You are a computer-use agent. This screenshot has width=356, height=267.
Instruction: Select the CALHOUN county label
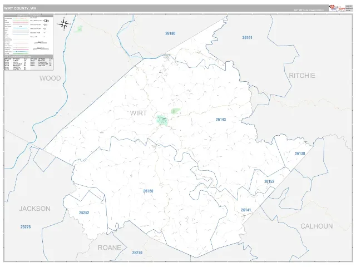[x=317, y=226]
